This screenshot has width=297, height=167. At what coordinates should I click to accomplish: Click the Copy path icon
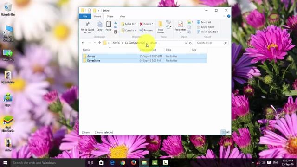tap(116, 27)
